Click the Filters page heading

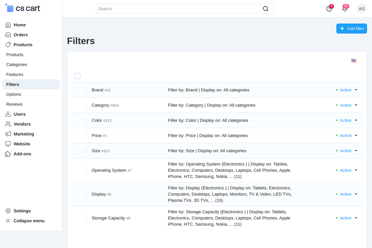(81, 41)
